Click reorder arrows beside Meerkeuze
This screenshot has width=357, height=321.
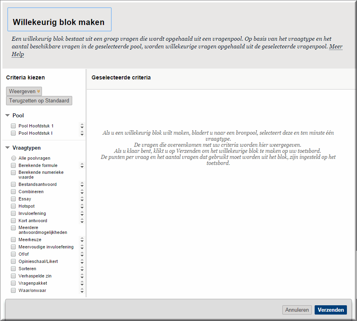(82, 240)
